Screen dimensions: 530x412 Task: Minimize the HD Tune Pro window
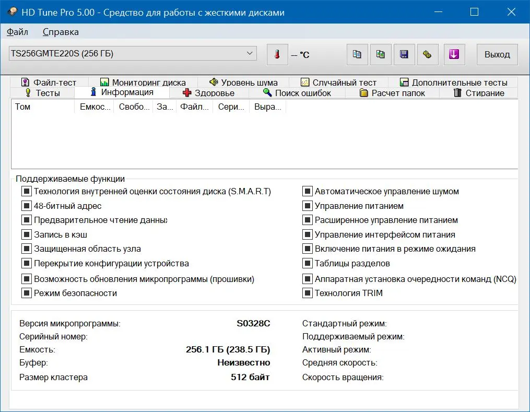[439, 12]
